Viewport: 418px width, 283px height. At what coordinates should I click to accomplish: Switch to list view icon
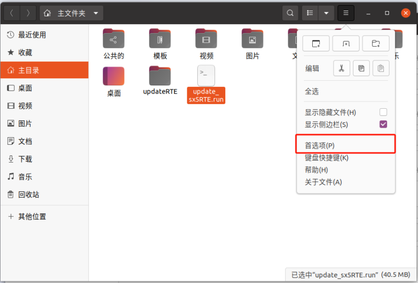point(310,13)
